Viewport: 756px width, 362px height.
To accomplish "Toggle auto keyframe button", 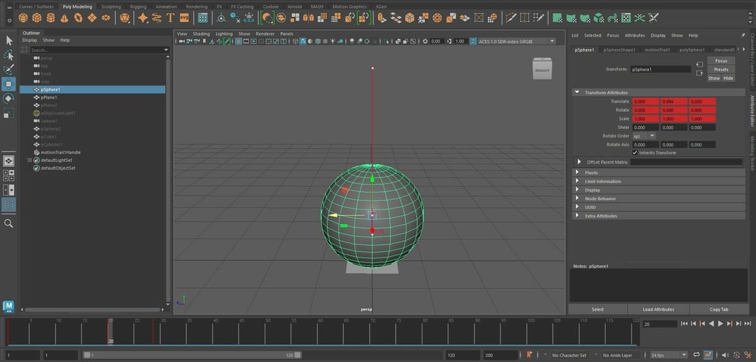I will [708, 355].
